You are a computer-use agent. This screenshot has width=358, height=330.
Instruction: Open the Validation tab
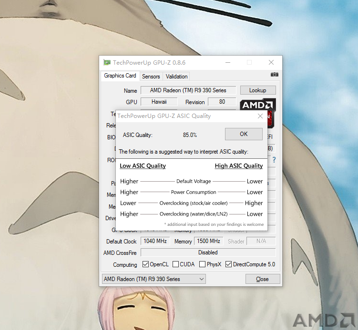[176, 77]
